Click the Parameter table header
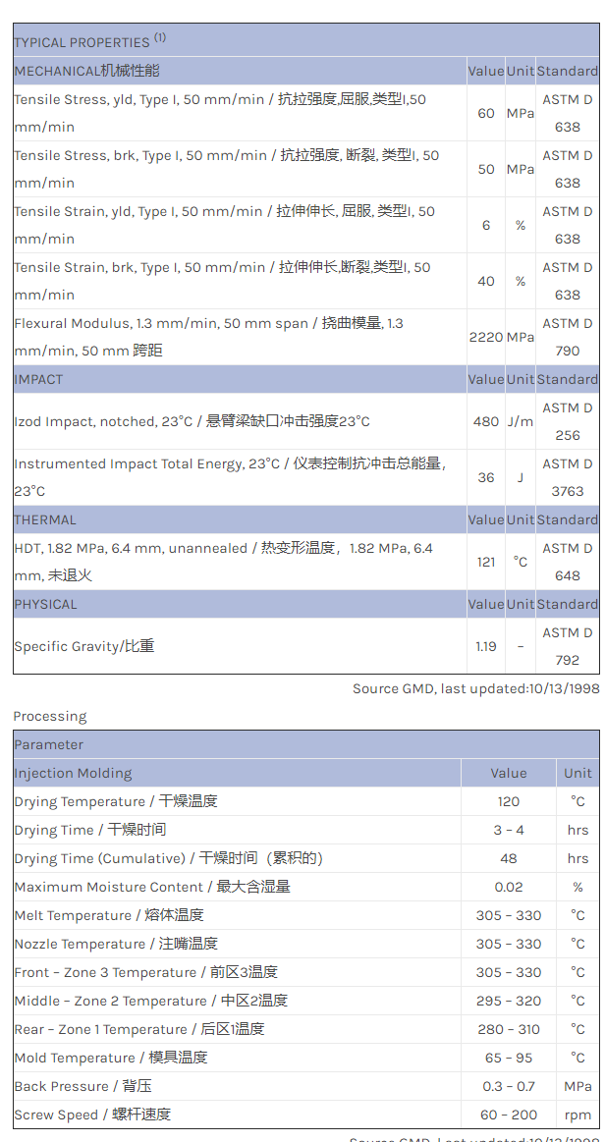This screenshot has height=1142, width=605. tap(49, 744)
